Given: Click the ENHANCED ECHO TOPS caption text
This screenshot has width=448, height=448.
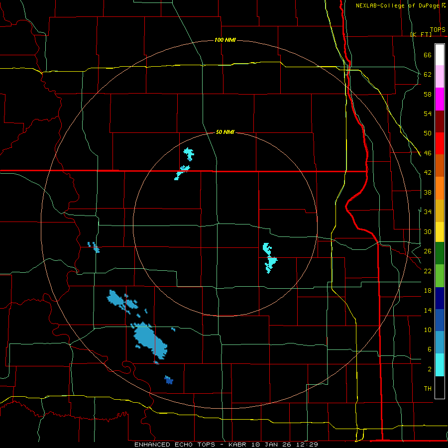Looking at the screenshot, I should click(x=174, y=445).
